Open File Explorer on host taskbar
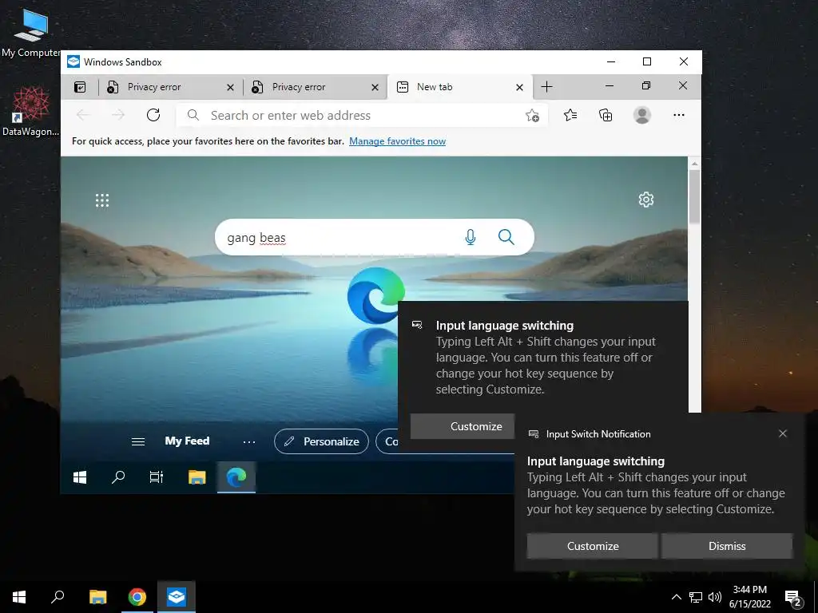The height and width of the screenshot is (613, 818). 97,597
